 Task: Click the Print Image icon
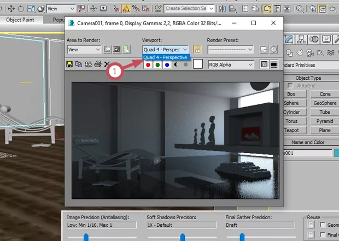pos(97,64)
